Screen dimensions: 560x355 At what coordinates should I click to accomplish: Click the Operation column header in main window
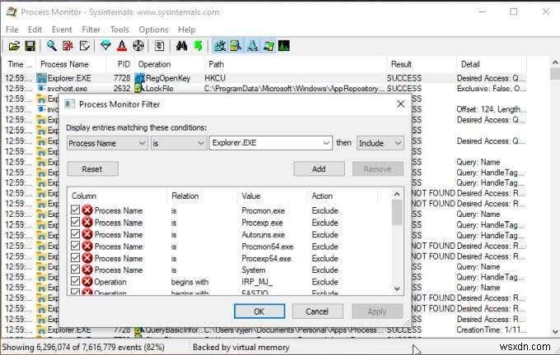tap(168, 64)
